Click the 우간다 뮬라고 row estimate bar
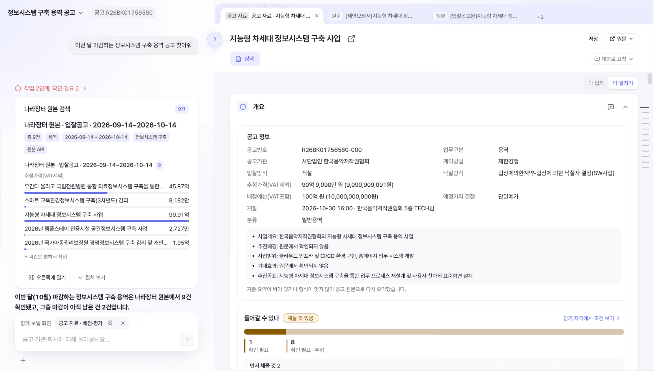This screenshot has width=654, height=371. coord(106,193)
